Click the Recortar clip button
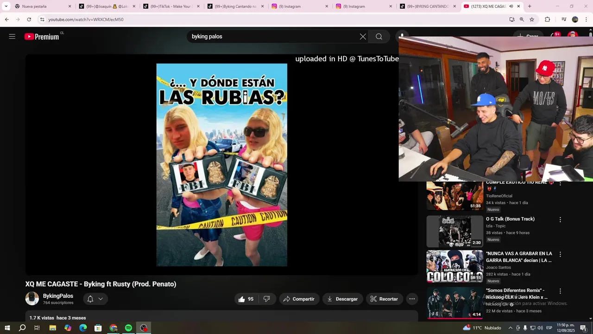This screenshot has width=593, height=334. point(384,299)
